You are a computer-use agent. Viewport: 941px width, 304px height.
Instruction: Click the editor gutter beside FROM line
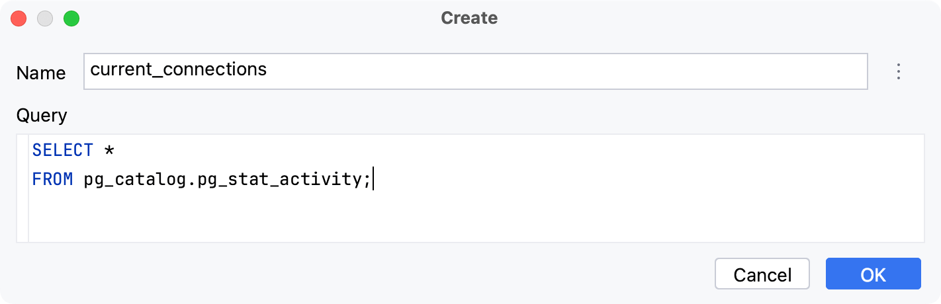(22, 180)
